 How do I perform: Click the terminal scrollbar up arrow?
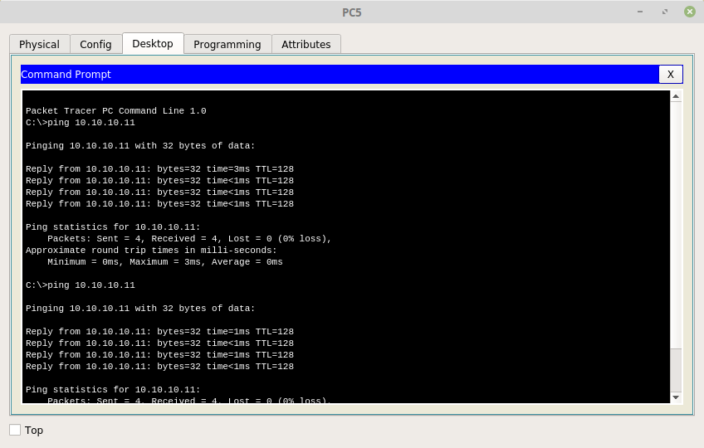click(x=676, y=96)
